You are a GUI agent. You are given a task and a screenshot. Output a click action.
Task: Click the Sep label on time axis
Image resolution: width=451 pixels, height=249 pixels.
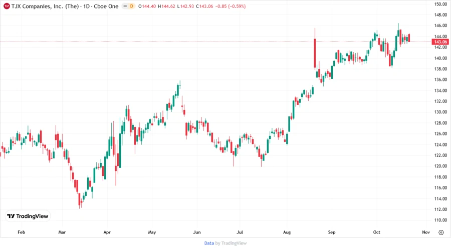[x=332, y=232]
